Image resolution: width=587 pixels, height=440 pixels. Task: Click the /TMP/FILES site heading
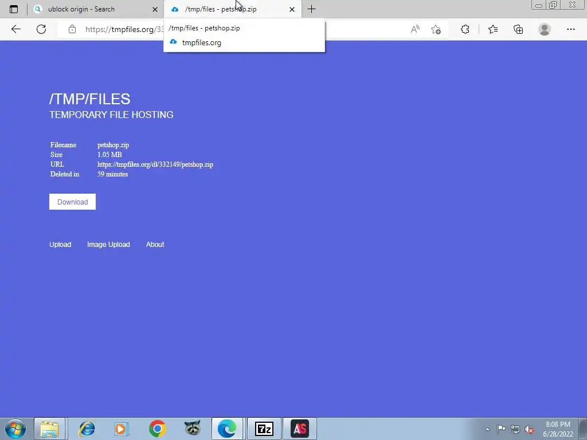click(x=90, y=99)
